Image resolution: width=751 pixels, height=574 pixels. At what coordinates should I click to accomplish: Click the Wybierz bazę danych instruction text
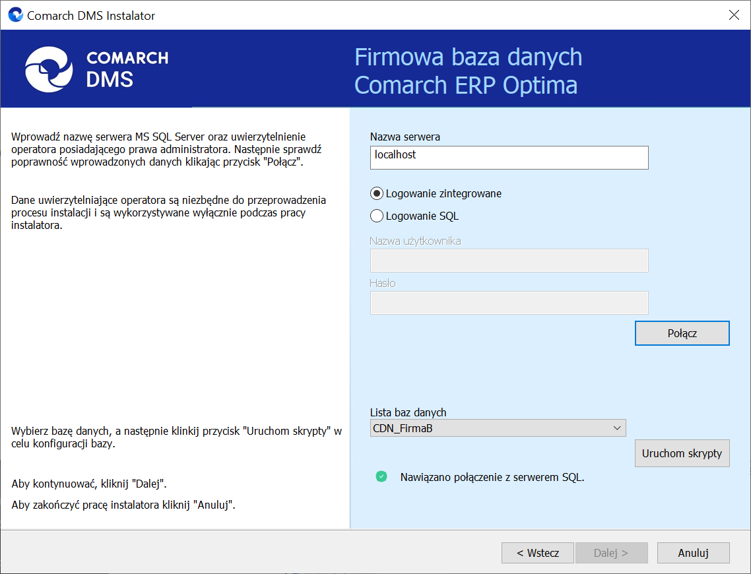coord(176,437)
